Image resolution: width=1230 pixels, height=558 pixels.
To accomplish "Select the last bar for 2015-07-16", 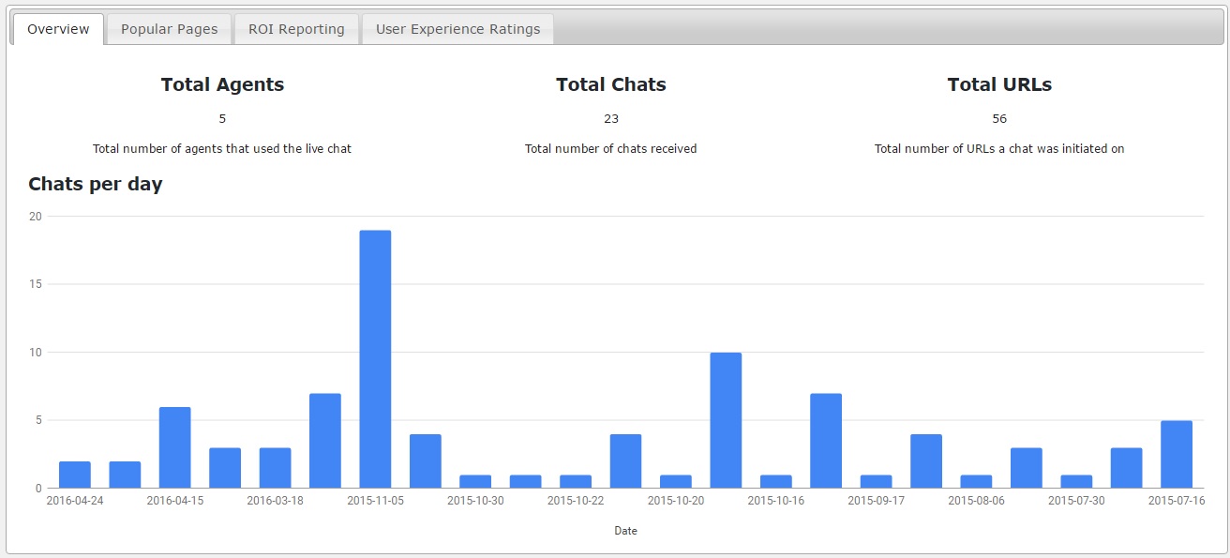I will pos(1177,454).
